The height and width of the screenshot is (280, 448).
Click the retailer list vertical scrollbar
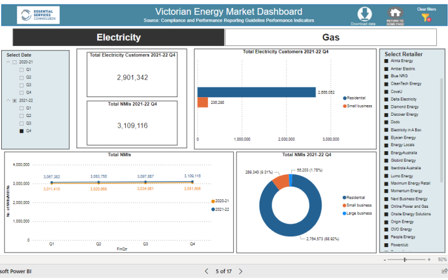click(441, 130)
